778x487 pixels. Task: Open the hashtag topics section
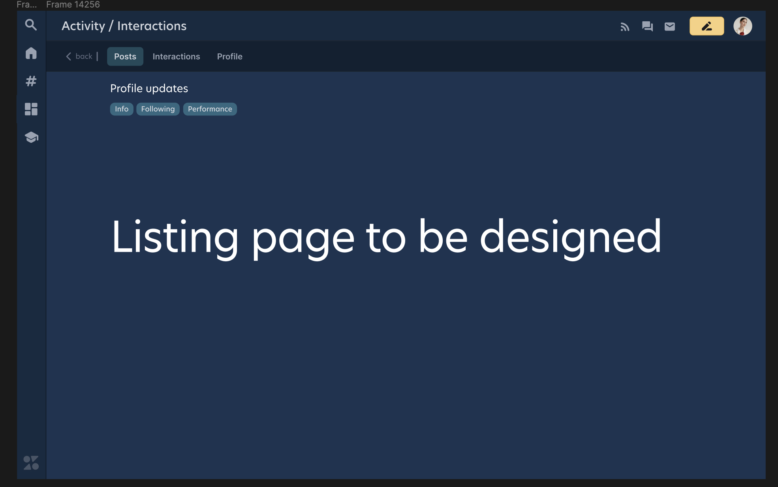coord(31,81)
